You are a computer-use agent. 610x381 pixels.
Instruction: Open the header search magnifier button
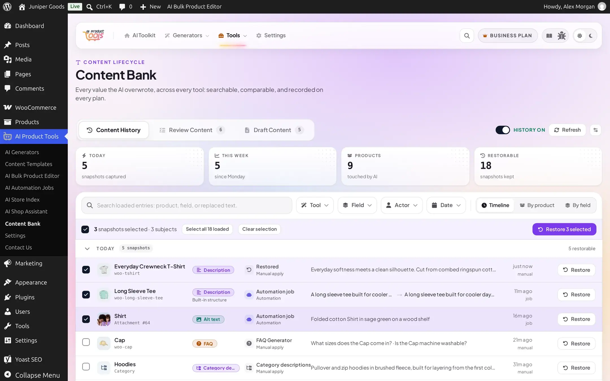(x=467, y=36)
